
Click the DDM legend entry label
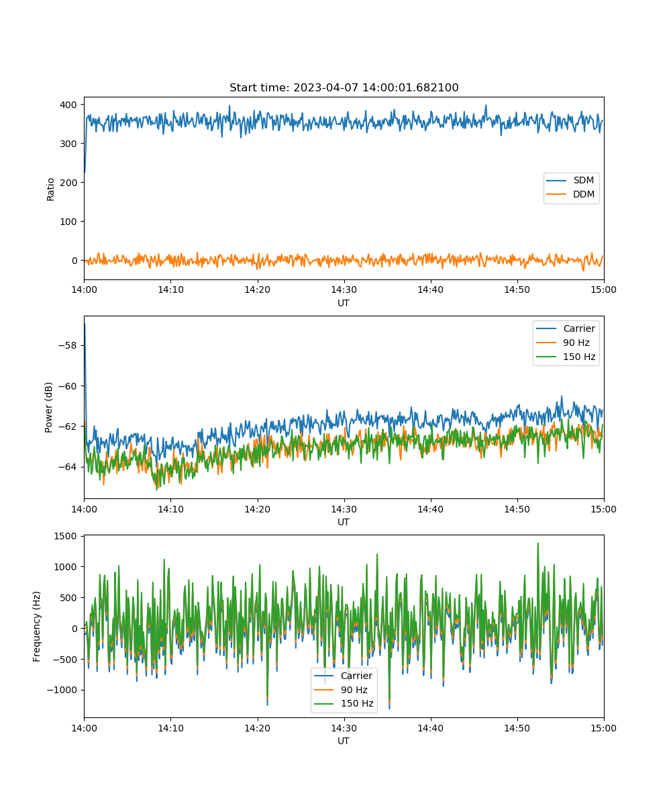(584, 194)
